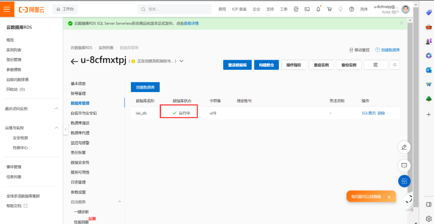This screenshot has height=224, width=434.
Task: Click the back arrow beside u-8cfmxtpj
Action: [74, 61]
